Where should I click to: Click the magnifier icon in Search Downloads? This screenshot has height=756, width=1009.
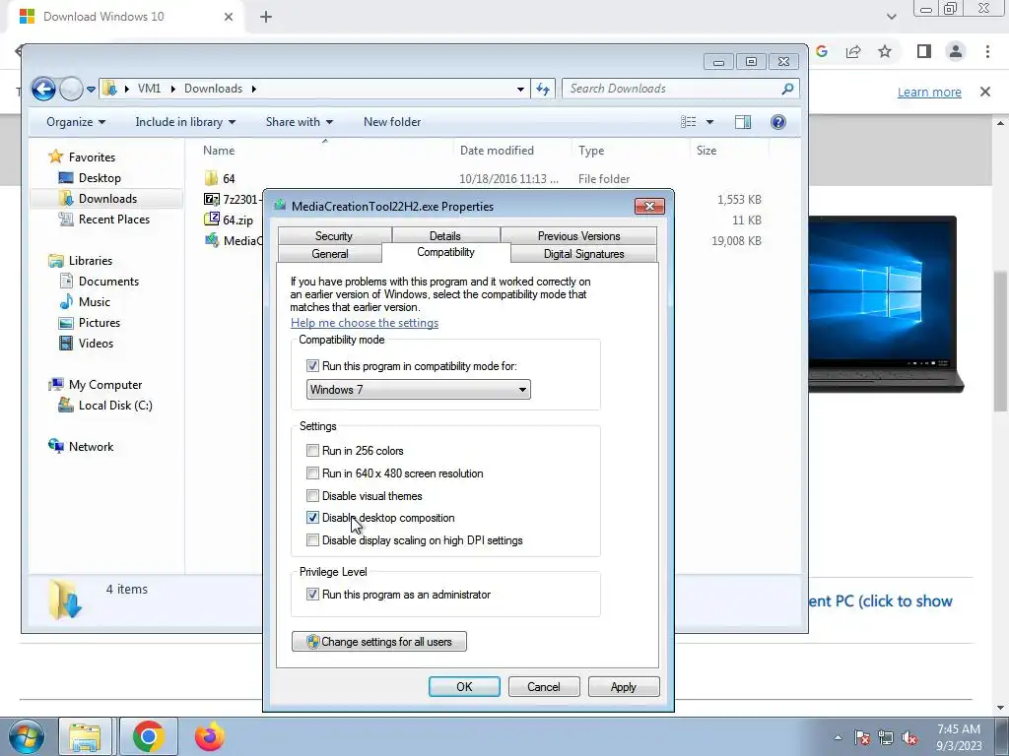pyautogui.click(x=787, y=89)
